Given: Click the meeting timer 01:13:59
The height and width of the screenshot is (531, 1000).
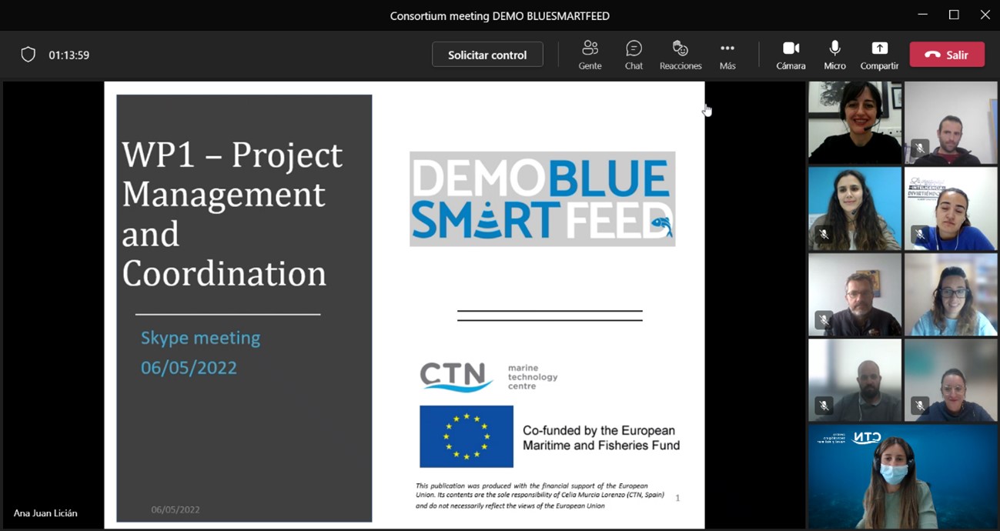Looking at the screenshot, I should [x=69, y=55].
